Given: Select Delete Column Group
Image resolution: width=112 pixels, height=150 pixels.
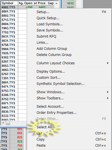Looking at the screenshot, I should [x=54, y=55].
